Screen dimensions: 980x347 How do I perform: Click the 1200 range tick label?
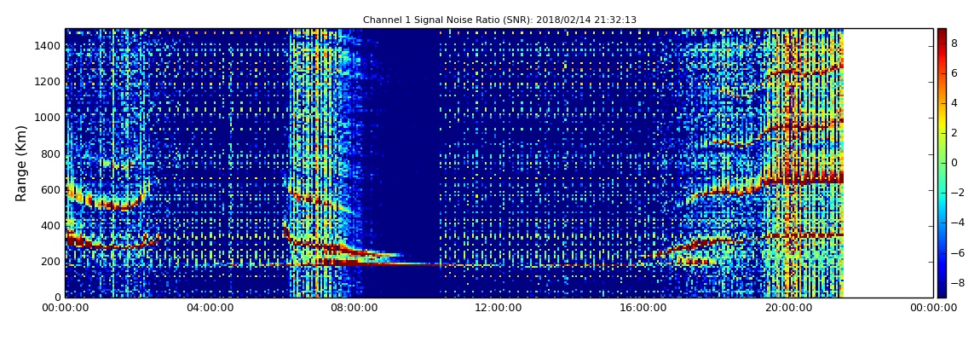pos(48,81)
